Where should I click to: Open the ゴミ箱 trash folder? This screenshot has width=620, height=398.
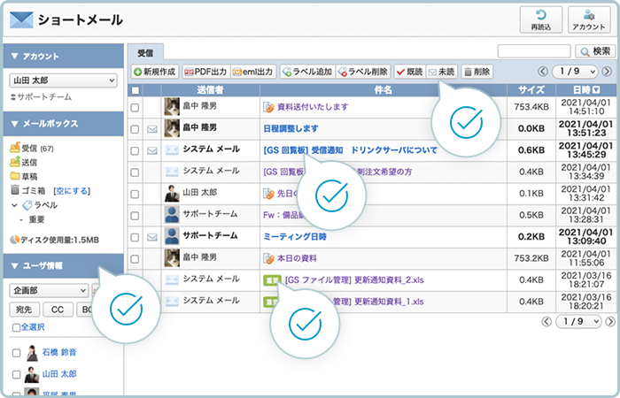coord(27,191)
